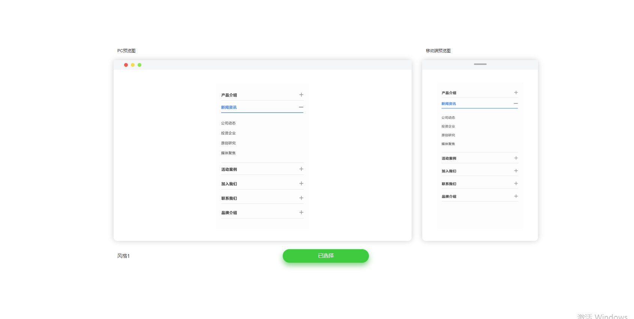Select 公司动态 submenu item in PC preview
634x319 pixels.
pos(228,123)
